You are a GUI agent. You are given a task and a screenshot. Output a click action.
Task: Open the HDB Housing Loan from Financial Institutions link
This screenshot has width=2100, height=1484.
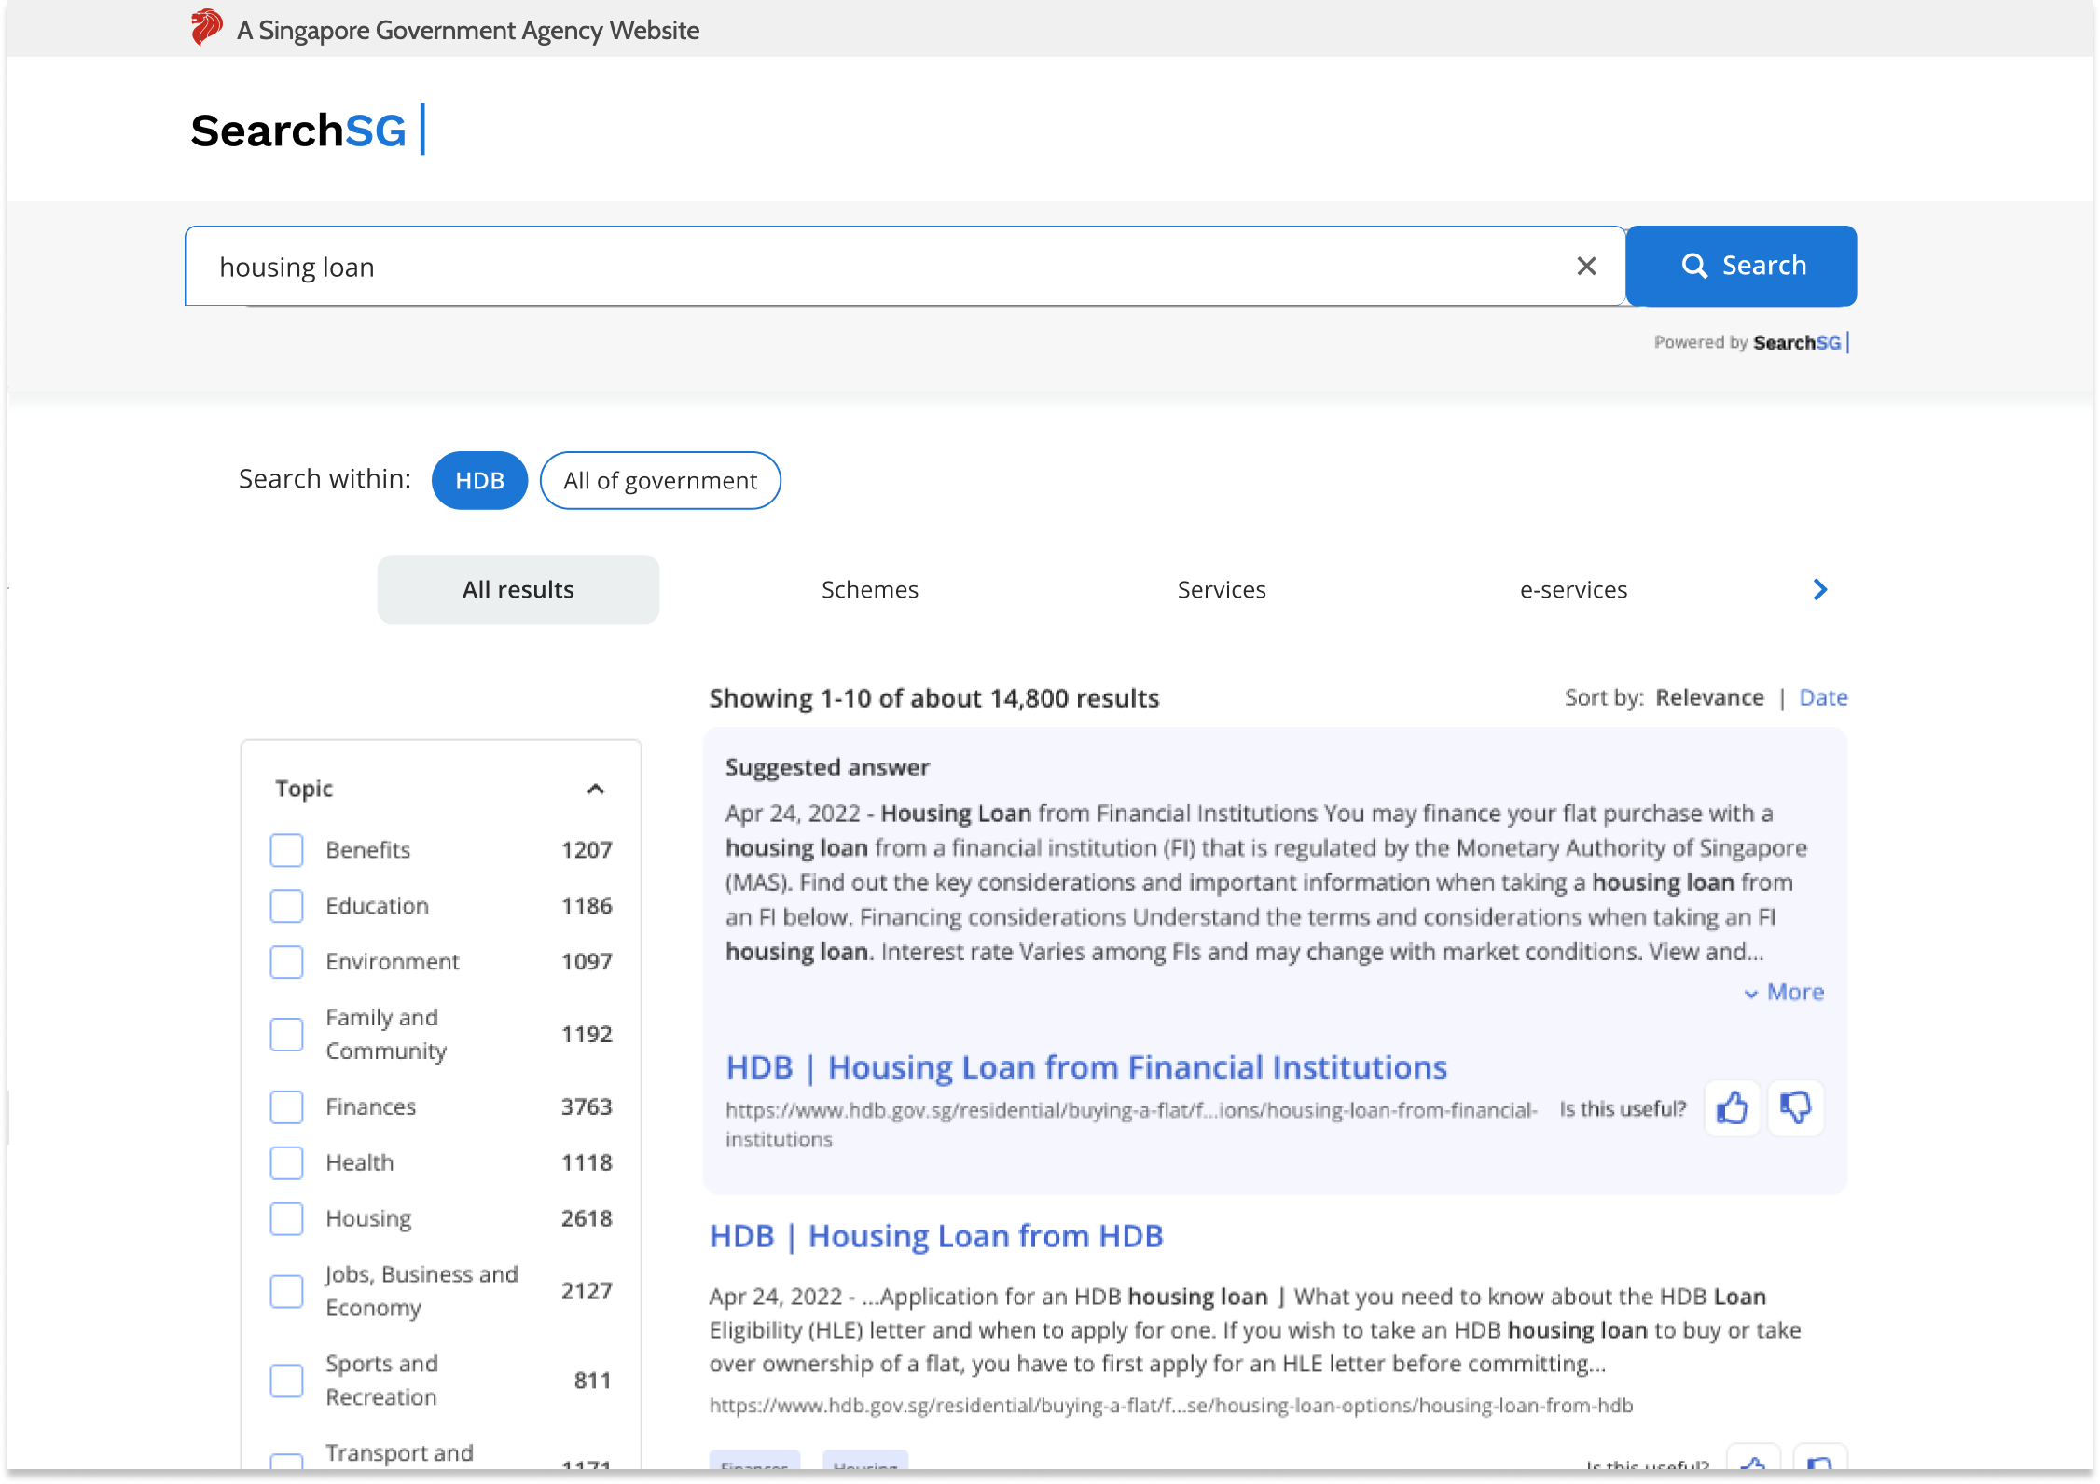[1086, 1067]
